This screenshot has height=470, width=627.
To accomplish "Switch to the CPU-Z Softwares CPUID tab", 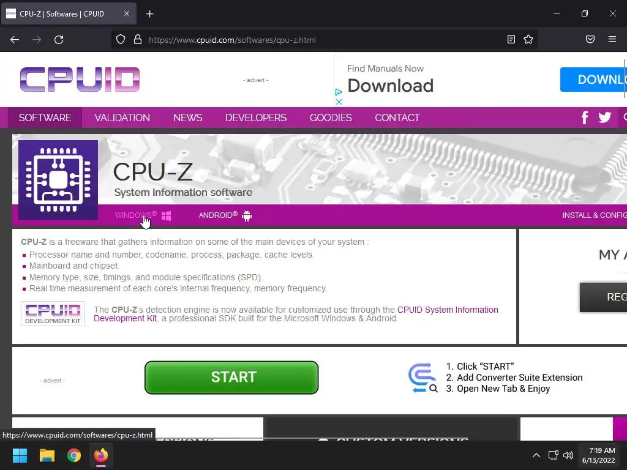I will [x=69, y=13].
